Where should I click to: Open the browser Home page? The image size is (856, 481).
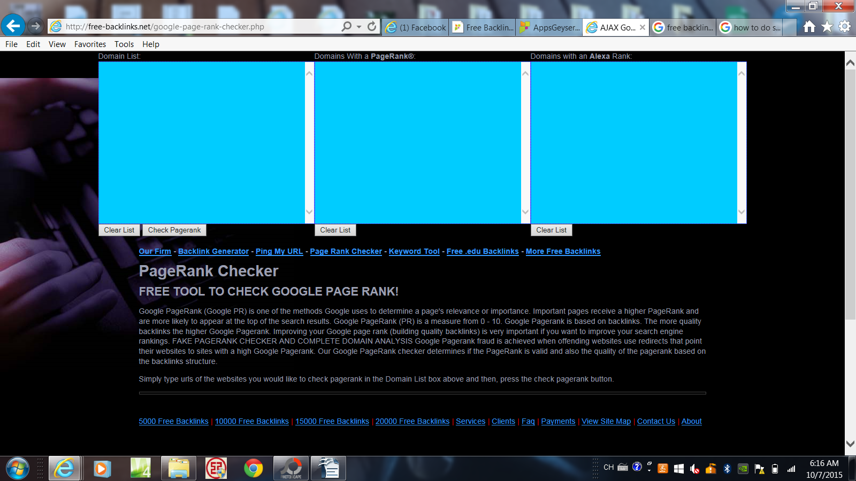[809, 26]
